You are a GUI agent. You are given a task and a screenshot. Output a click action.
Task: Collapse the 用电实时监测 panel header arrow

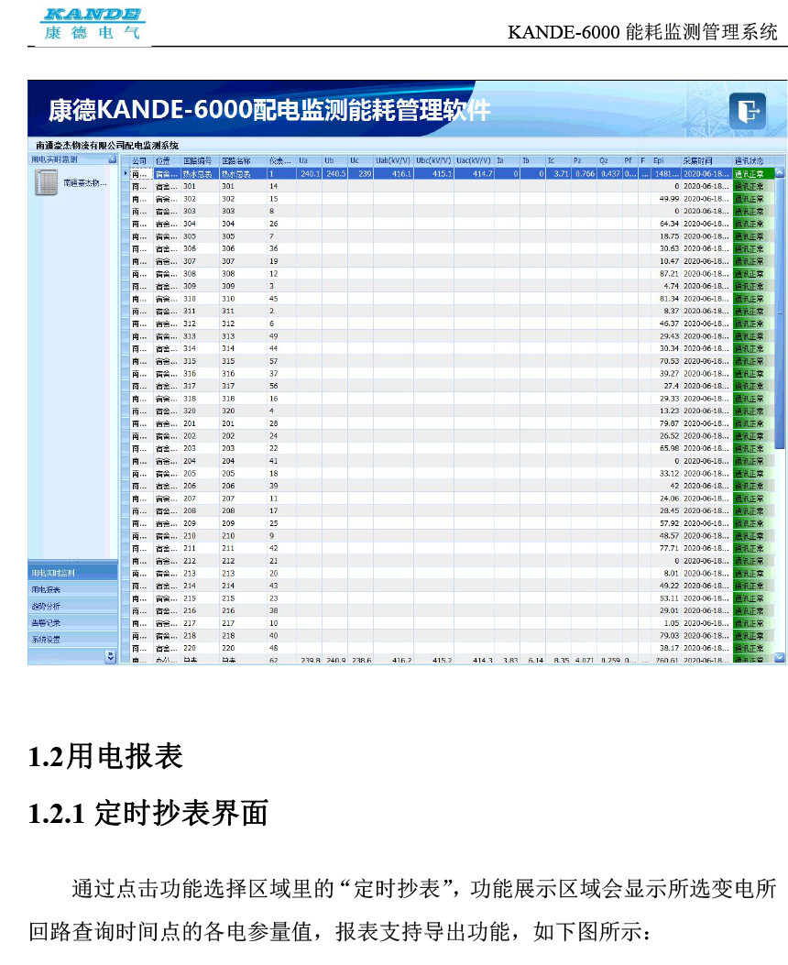pyautogui.click(x=112, y=159)
